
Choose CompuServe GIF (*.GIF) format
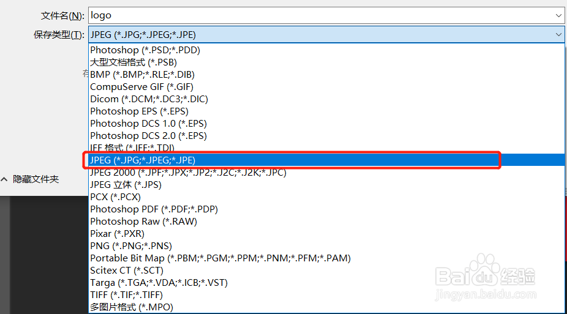(326, 87)
